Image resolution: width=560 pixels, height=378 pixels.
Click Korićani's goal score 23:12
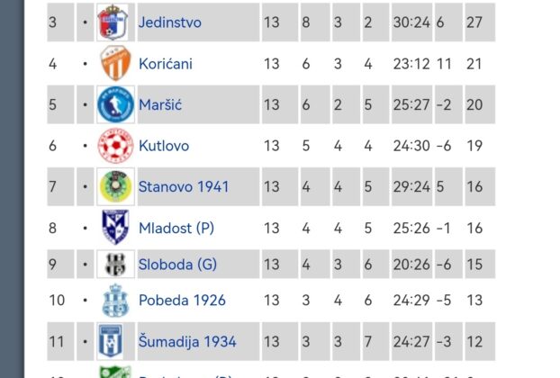410,64
